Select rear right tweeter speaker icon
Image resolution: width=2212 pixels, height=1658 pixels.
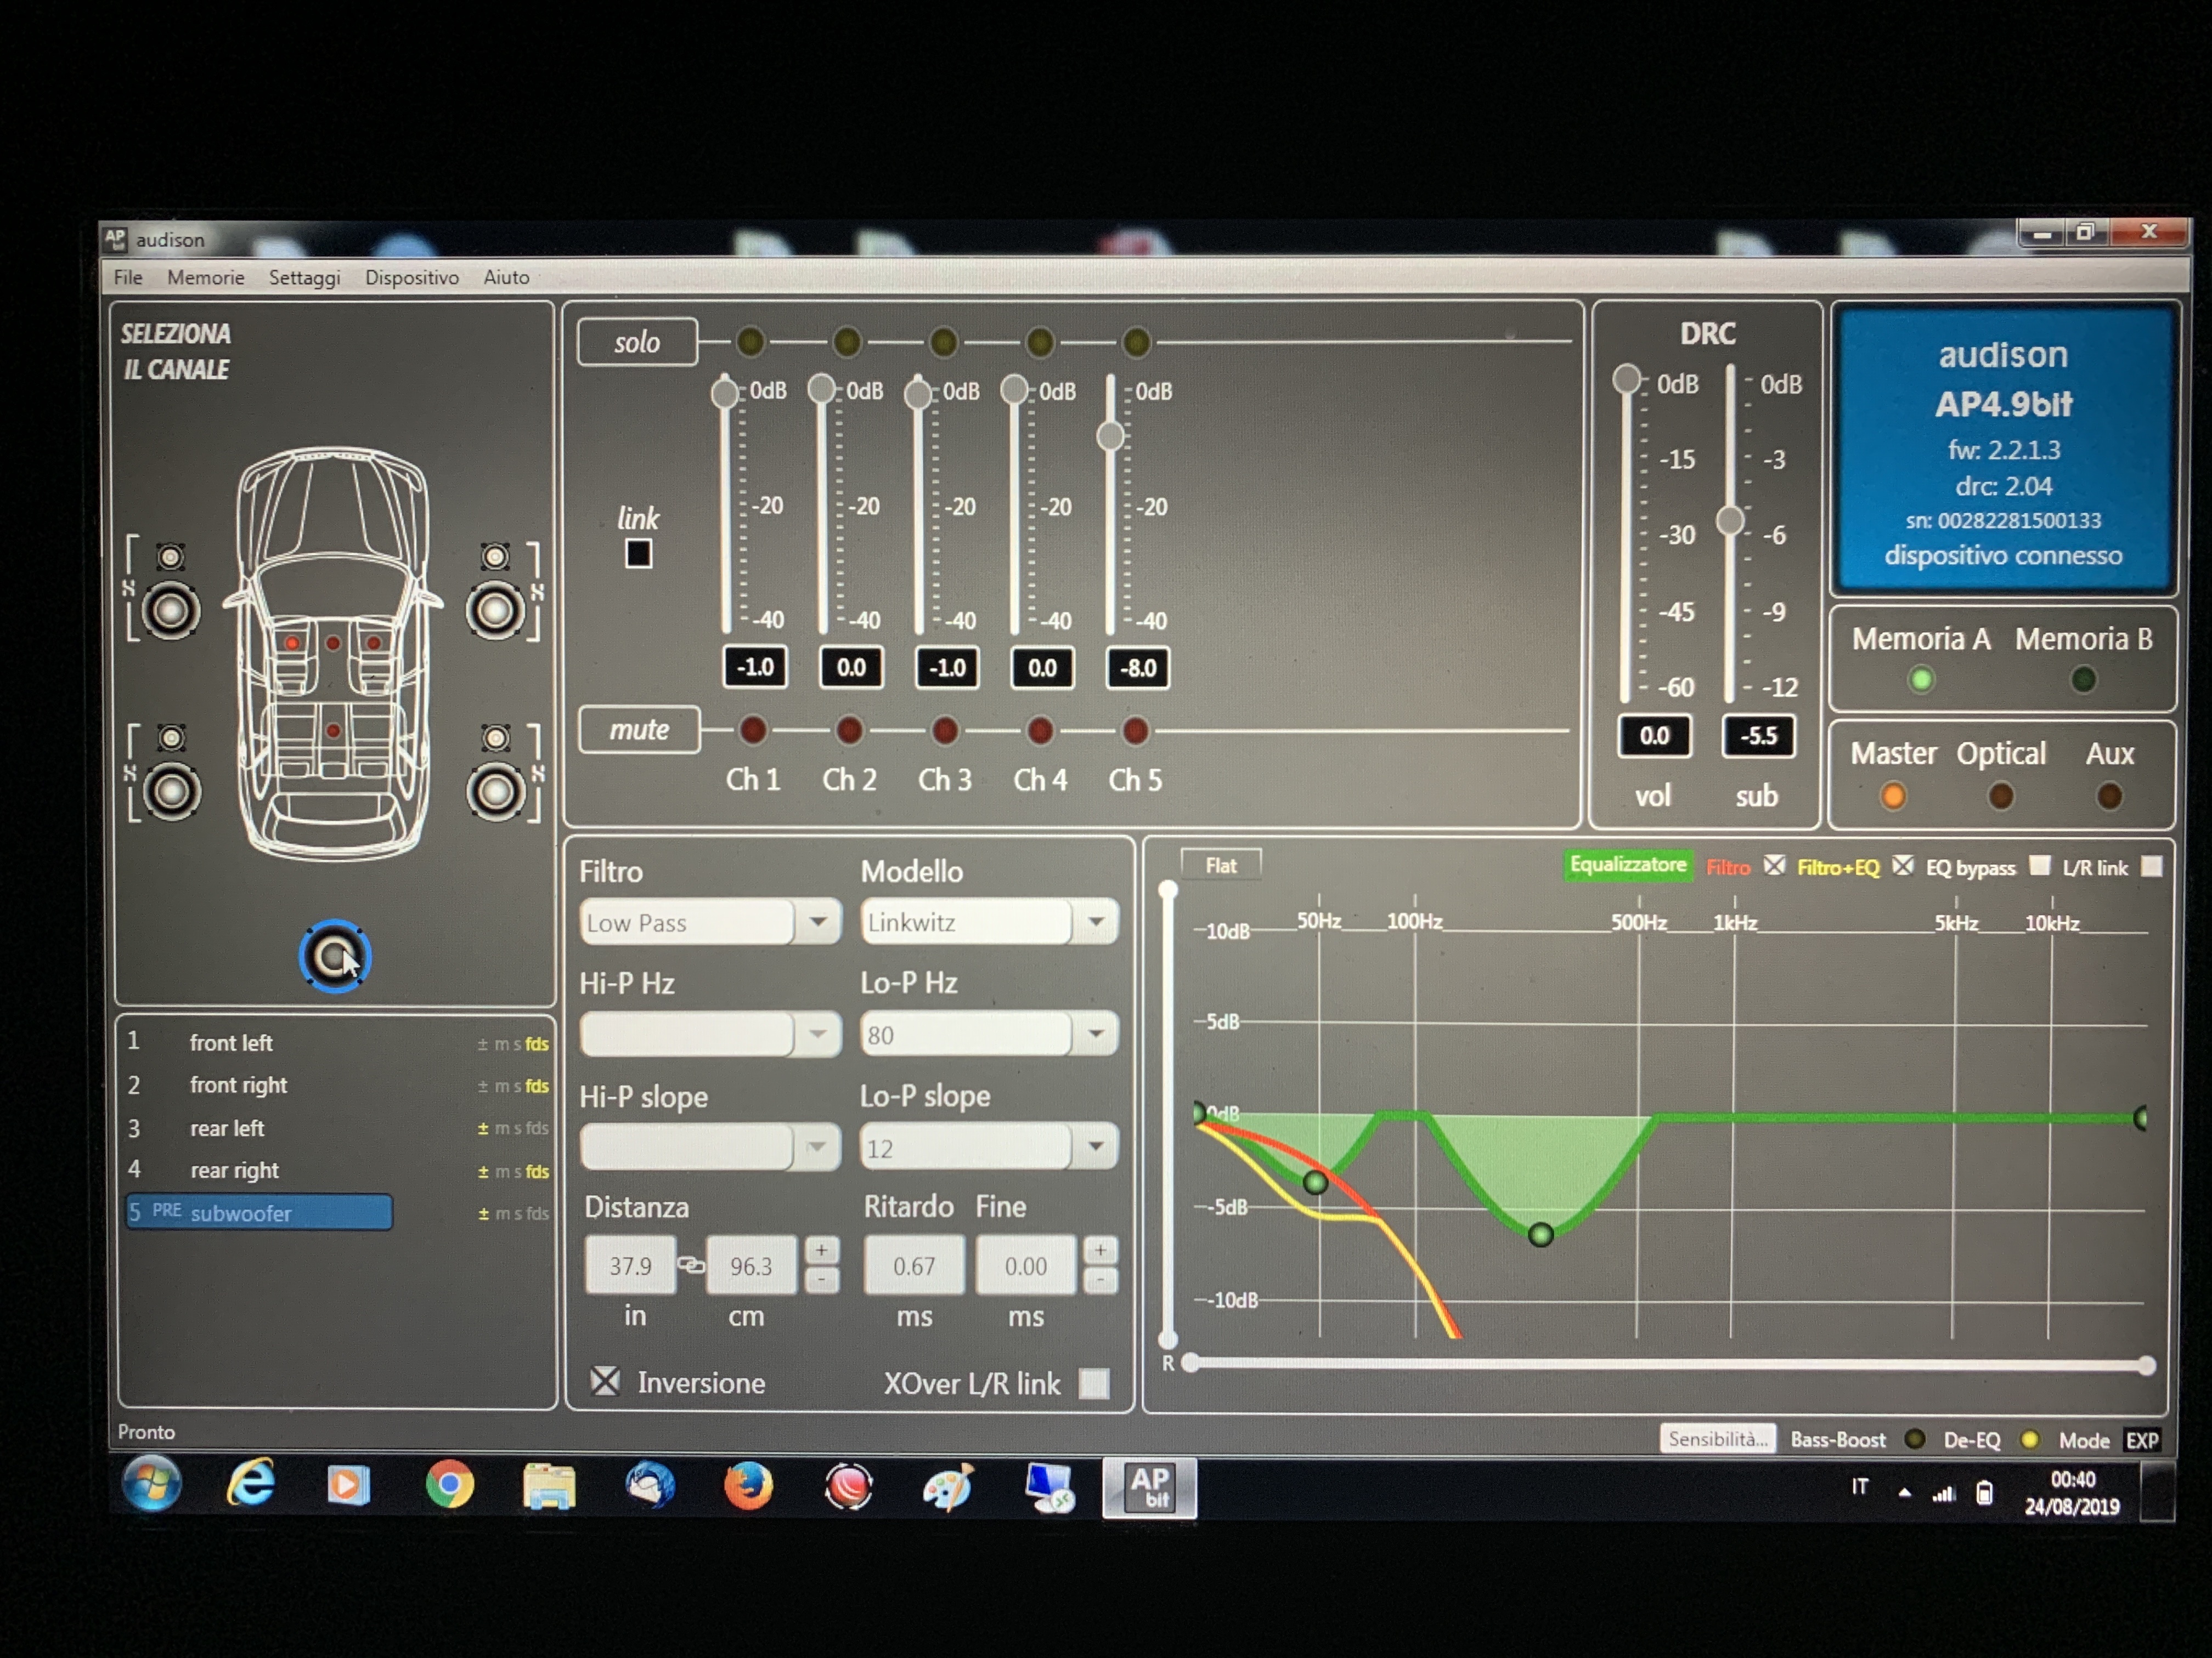pos(496,739)
